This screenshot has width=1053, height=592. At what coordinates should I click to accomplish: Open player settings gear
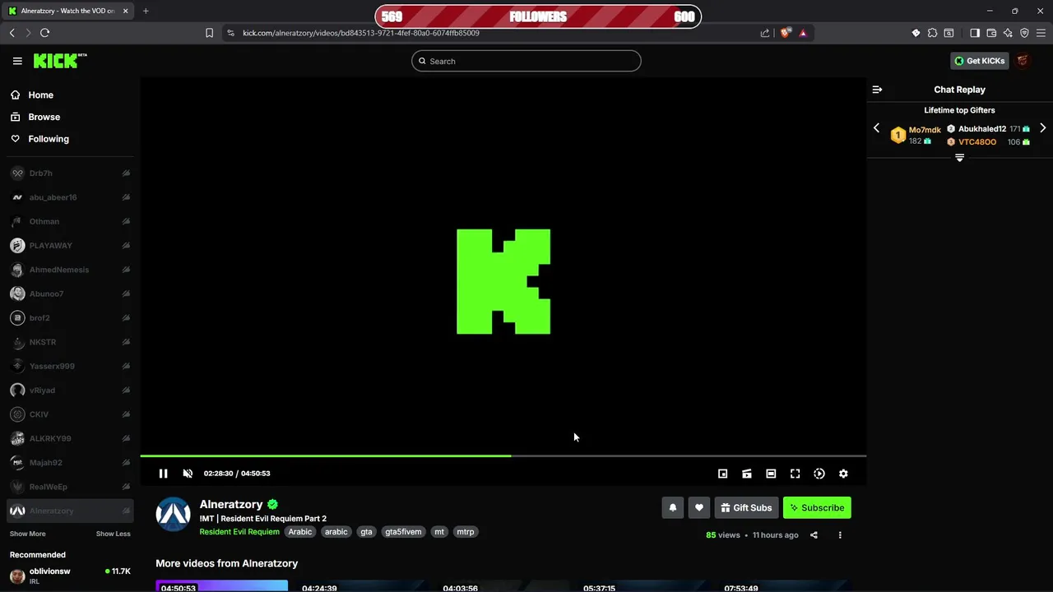point(843,474)
